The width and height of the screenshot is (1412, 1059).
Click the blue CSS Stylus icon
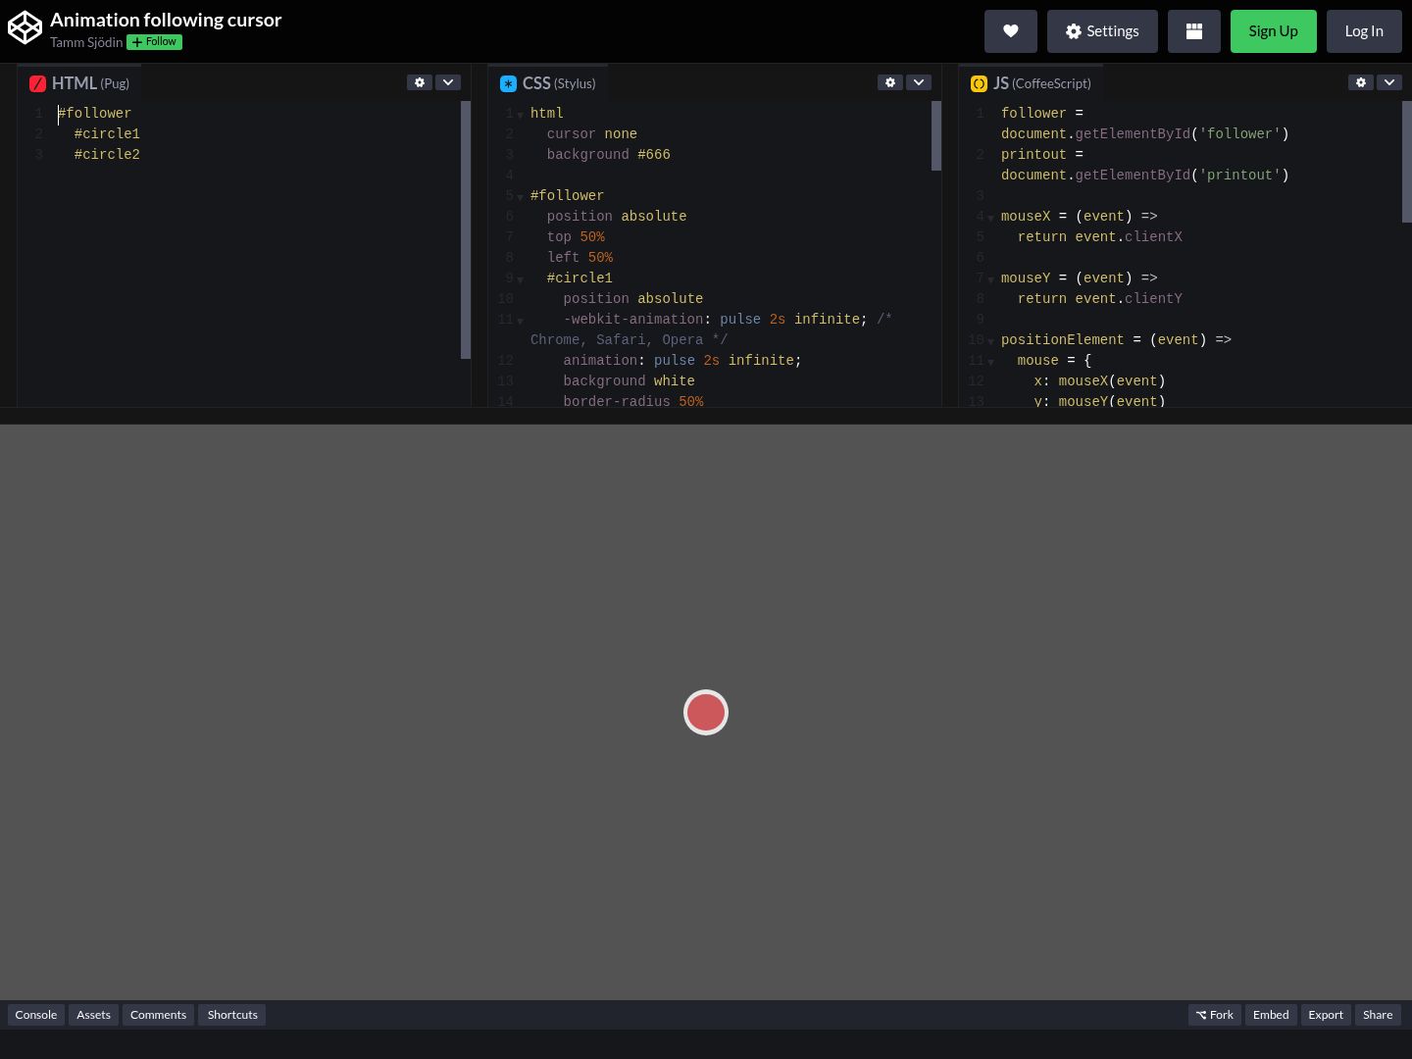508,84
